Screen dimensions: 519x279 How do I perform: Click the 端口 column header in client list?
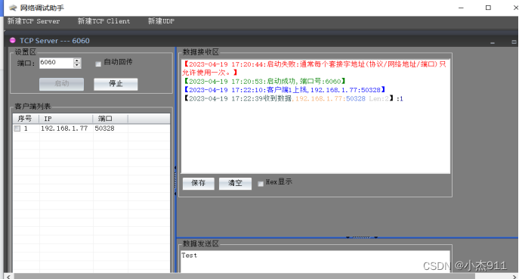coord(110,119)
